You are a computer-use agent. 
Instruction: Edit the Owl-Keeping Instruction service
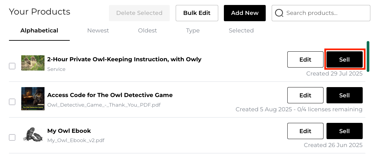[x=305, y=60]
